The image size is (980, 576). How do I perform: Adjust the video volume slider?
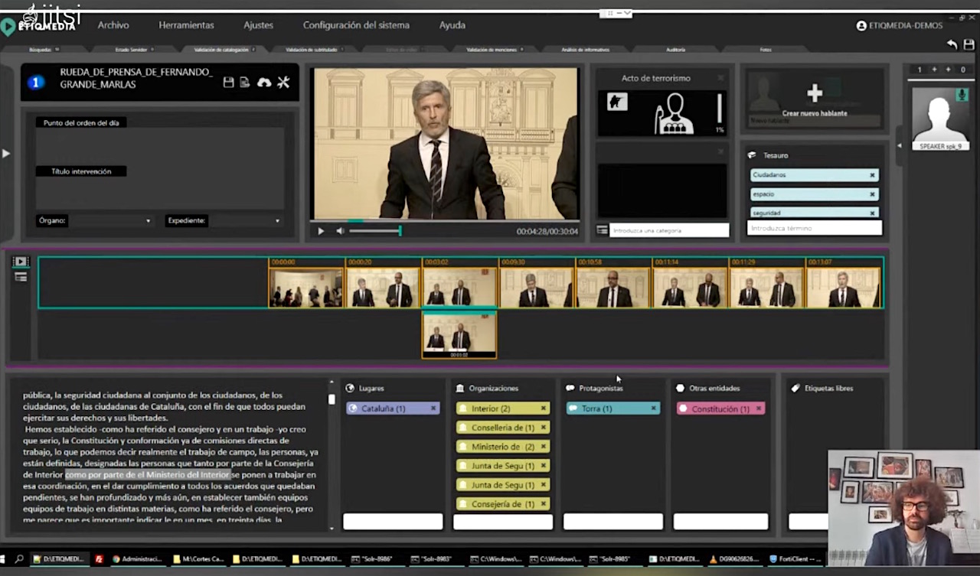[x=375, y=231]
